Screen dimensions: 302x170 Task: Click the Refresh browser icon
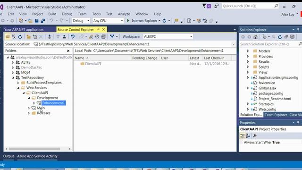pyautogui.click(x=164, y=21)
